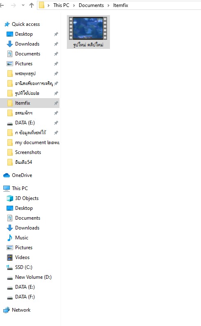The height and width of the screenshot is (326, 201).
Task: Click the pin icon beside Desktop
Action: click(56, 34)
